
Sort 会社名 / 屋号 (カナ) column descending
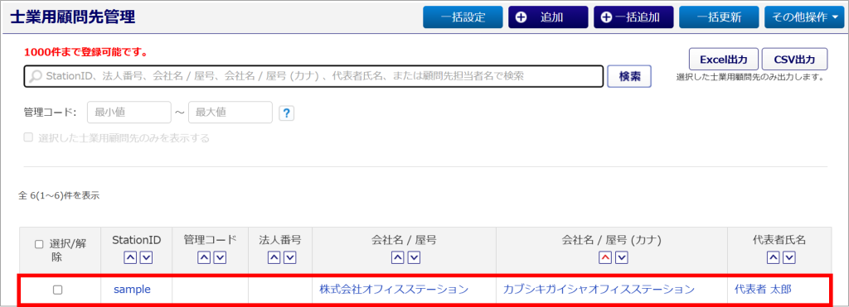pyautogui.click(x=622, y=258)
